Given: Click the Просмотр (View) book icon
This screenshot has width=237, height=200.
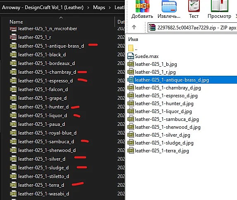Looking at the screenshot, I should [220, 6].
